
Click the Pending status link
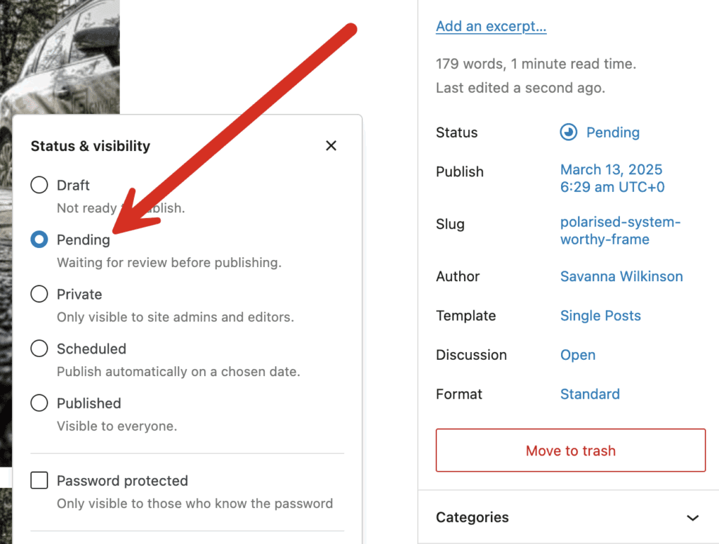(x=614, y=132)
